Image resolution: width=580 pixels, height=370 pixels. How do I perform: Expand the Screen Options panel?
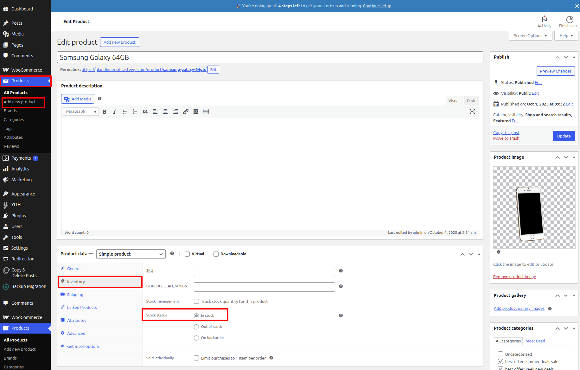[x=530, y=36]
